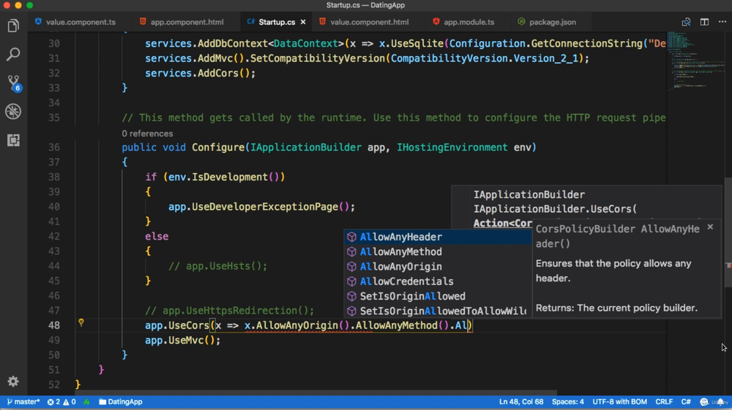The image size is (732, 410).
Task: Open the Debug view in activity bar
Action: pyautogui.click(x=13, y=111)
